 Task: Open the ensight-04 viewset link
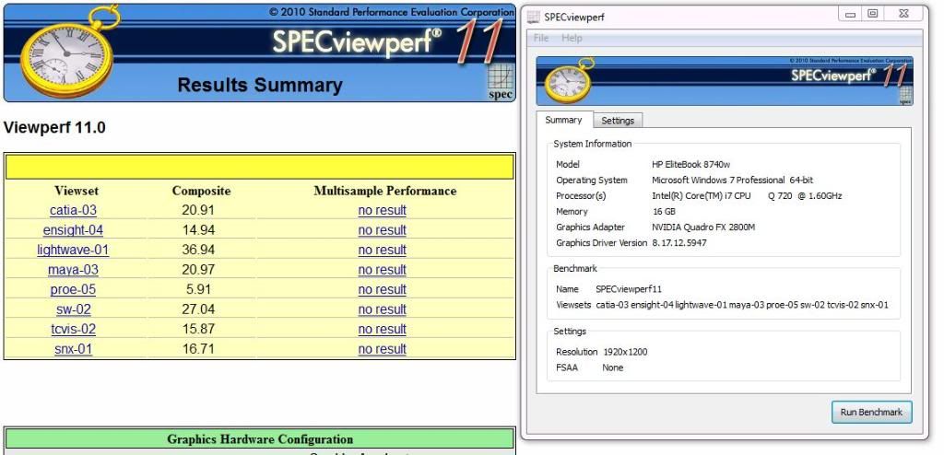[73, 230]
